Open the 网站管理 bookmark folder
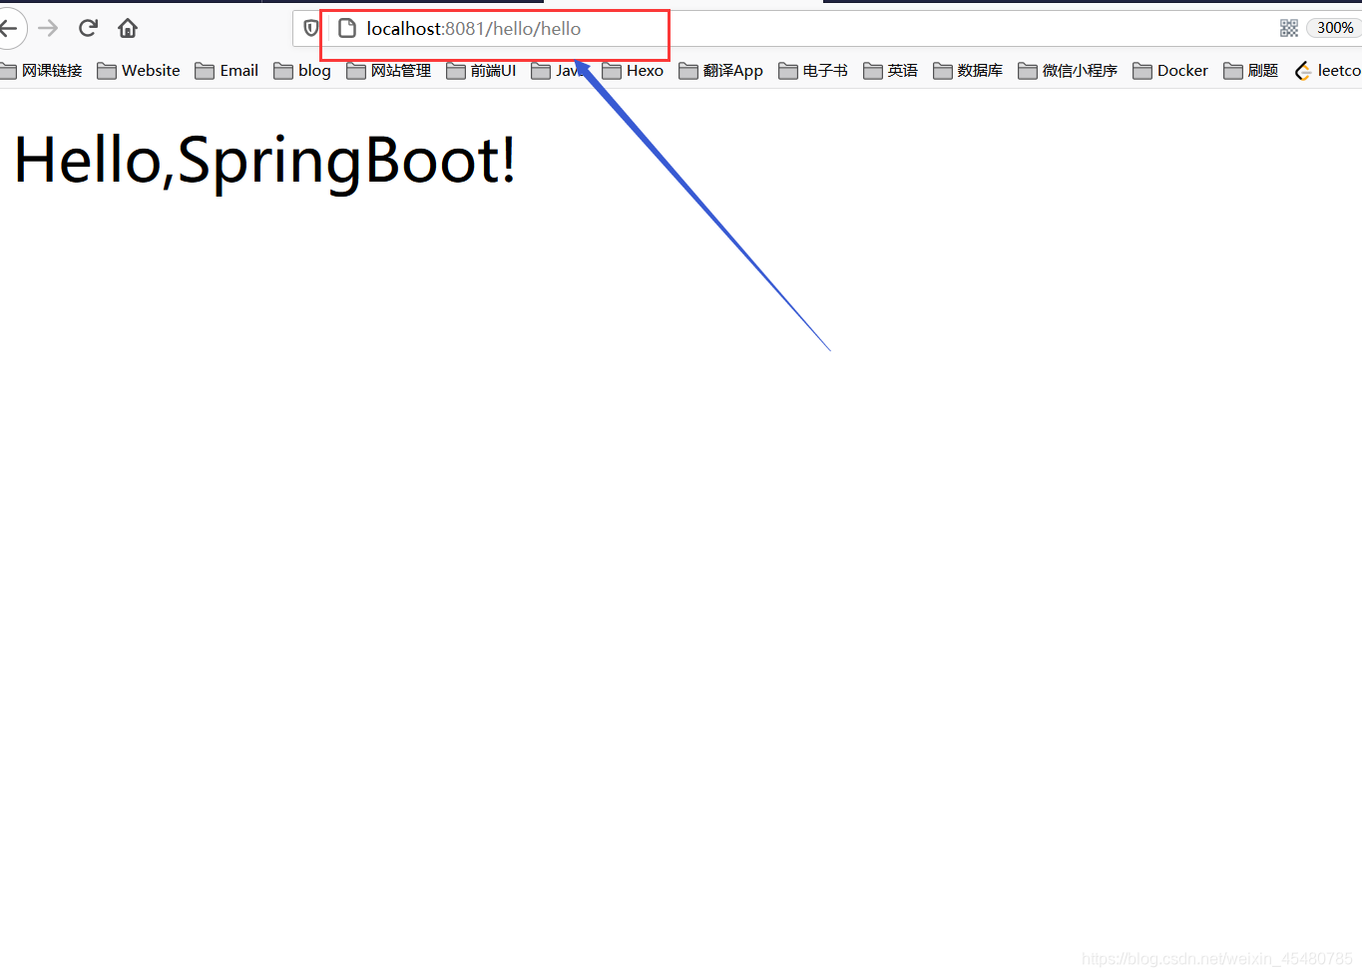The height and width of the screenshot is (977, 1362). pyautogui.click(x=389, y=71)
